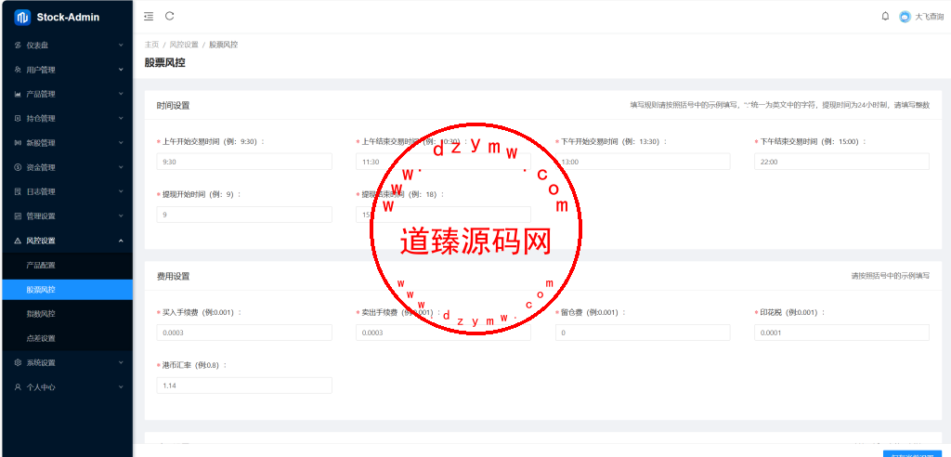Open the notification bell
This screenshot has height=457, width=951.
coord(885,17)
